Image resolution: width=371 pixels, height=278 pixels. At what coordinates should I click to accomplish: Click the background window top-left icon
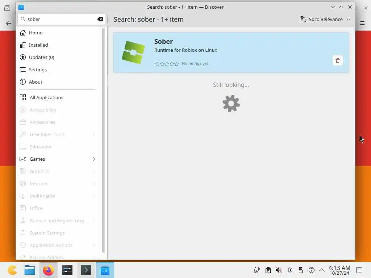(x=7, y=8)
